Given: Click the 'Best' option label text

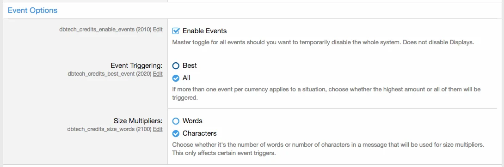Looking at the screenshot, I should (190, 66).
